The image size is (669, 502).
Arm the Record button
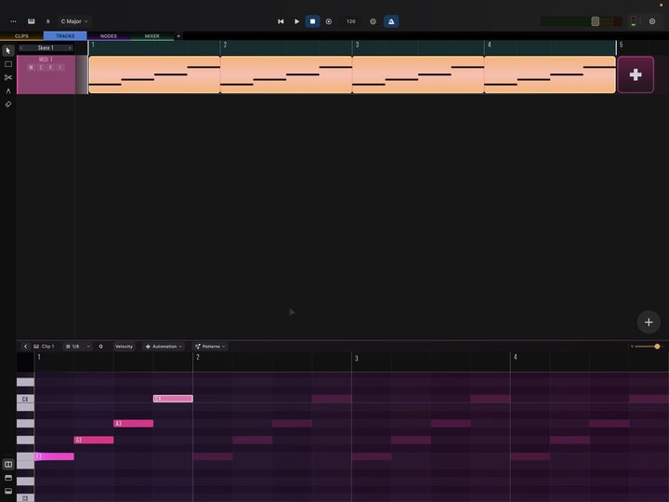[329, 21]
